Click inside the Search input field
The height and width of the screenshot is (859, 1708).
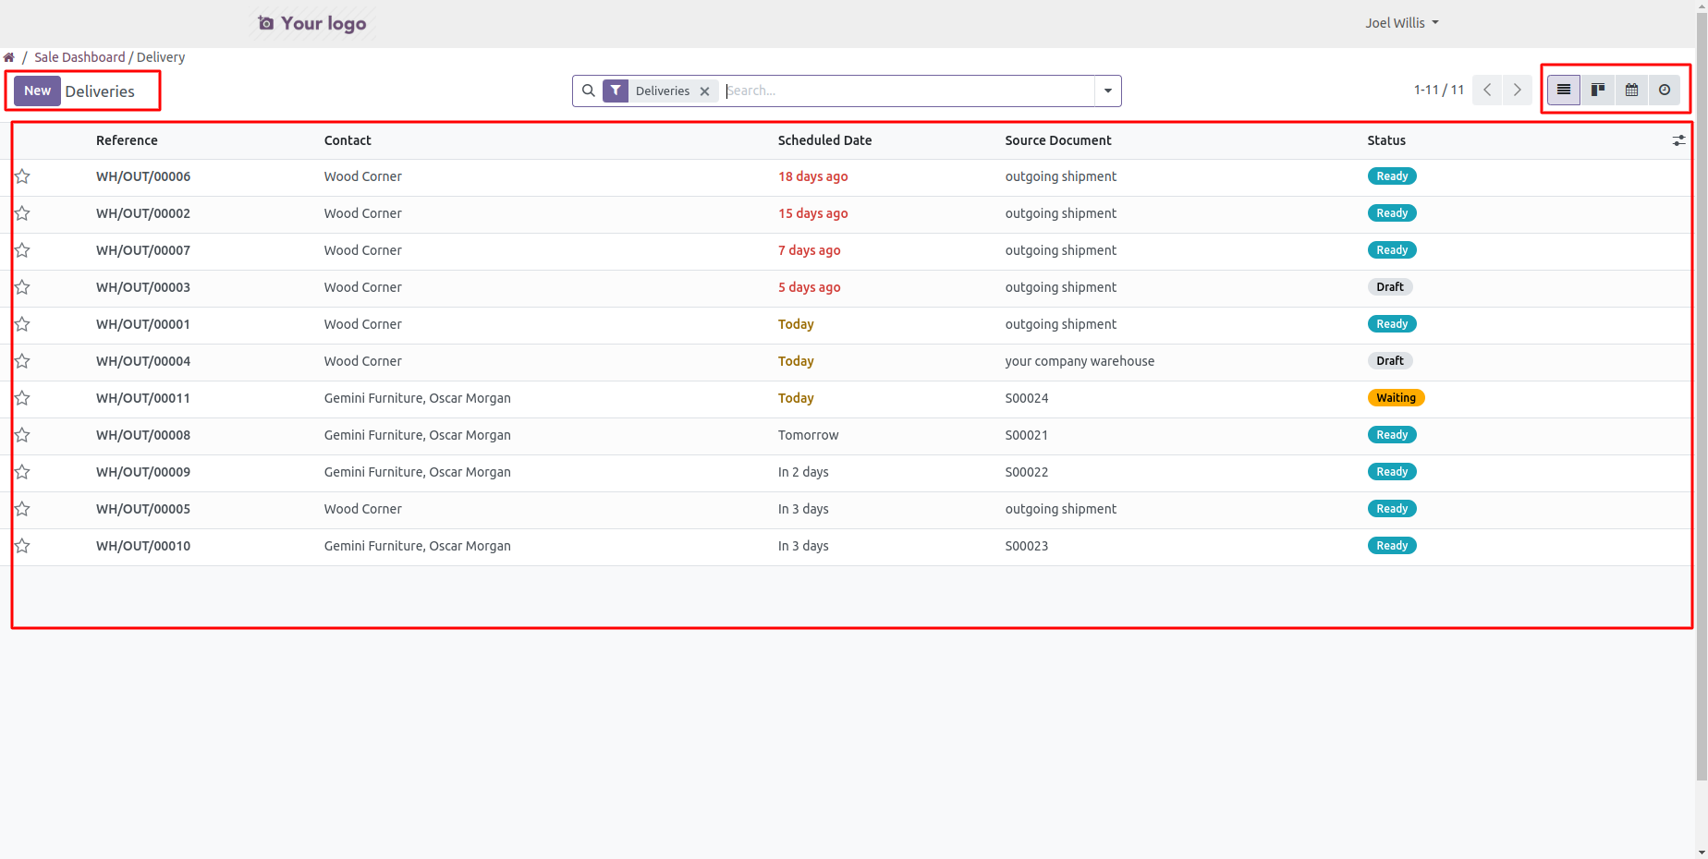tap(909, 91)
